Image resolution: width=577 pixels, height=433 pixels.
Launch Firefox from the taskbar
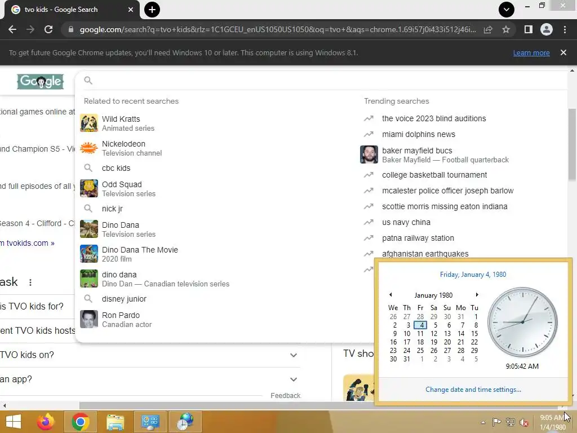[x=46, y=422]
